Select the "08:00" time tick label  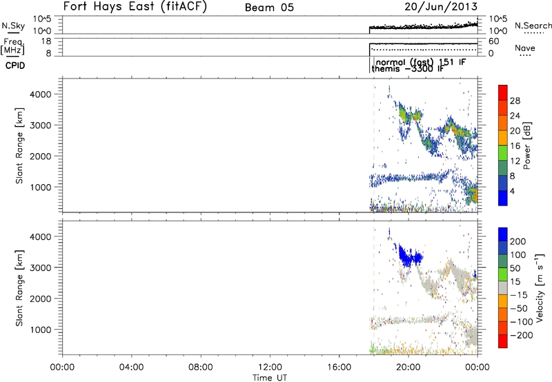200,368
